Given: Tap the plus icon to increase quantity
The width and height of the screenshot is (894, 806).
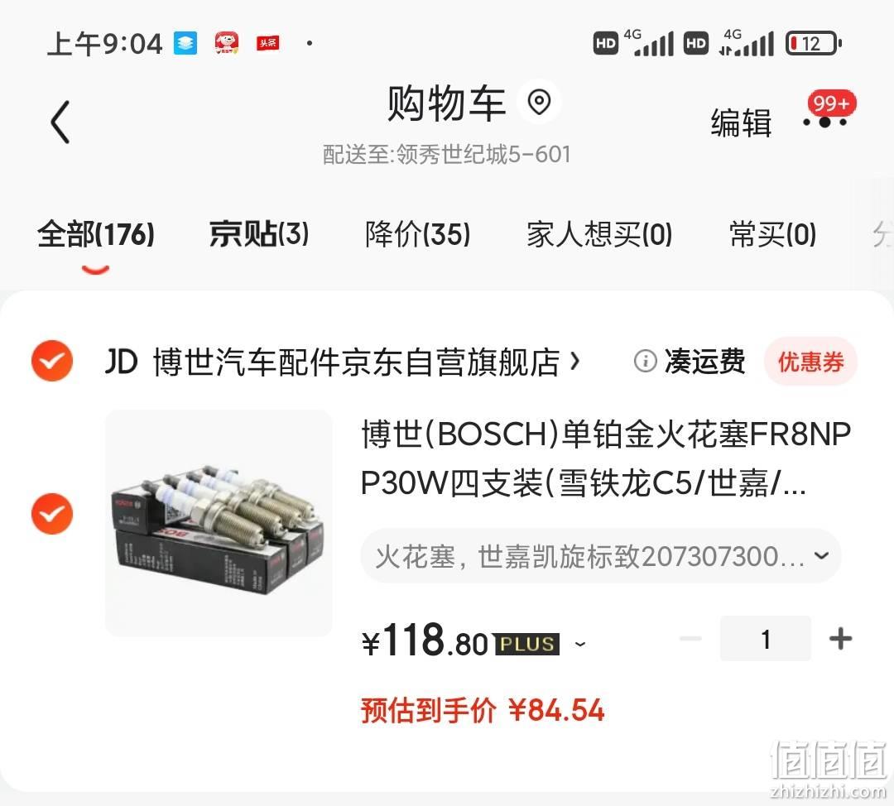Looking at the screenshot, I should (x=840, y=638).
